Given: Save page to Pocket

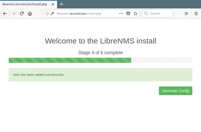Looking at the screenshot, I should pos(128,13).
